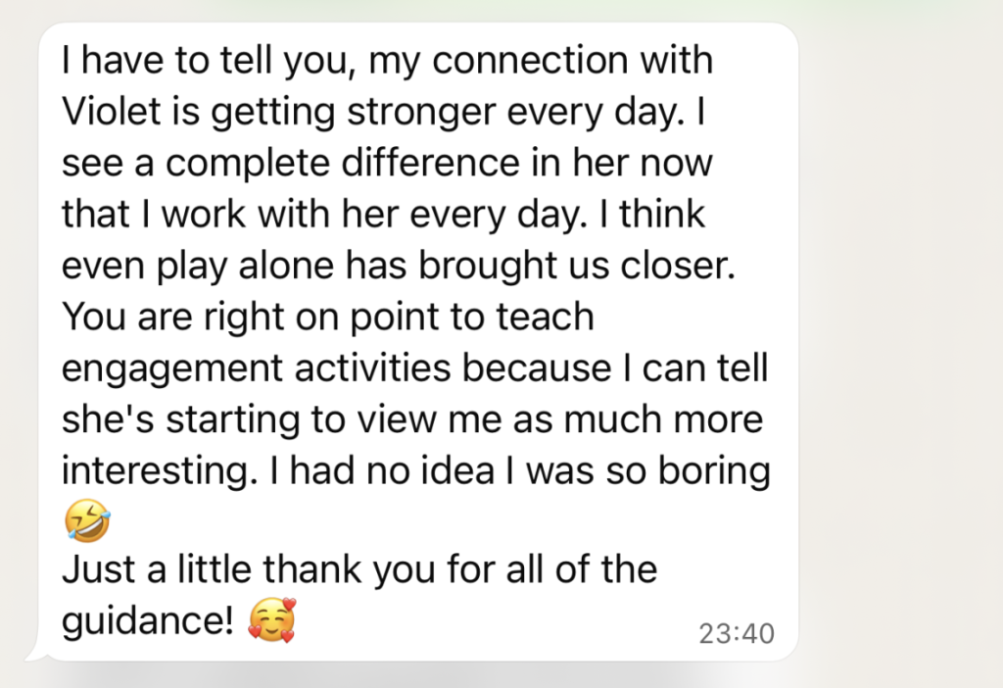The height and width of the screenshot is (688, 1003).
Task: Click the 23:40 message timestamp
Action: tap(737, 634)
